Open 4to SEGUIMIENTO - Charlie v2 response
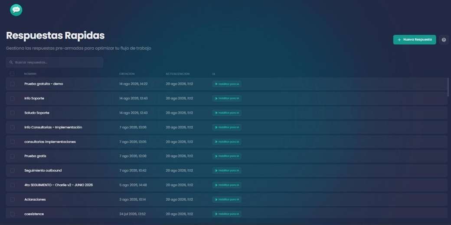Viewport: 451px width, 225px height. pyautogui.click(x=59, y=185)
